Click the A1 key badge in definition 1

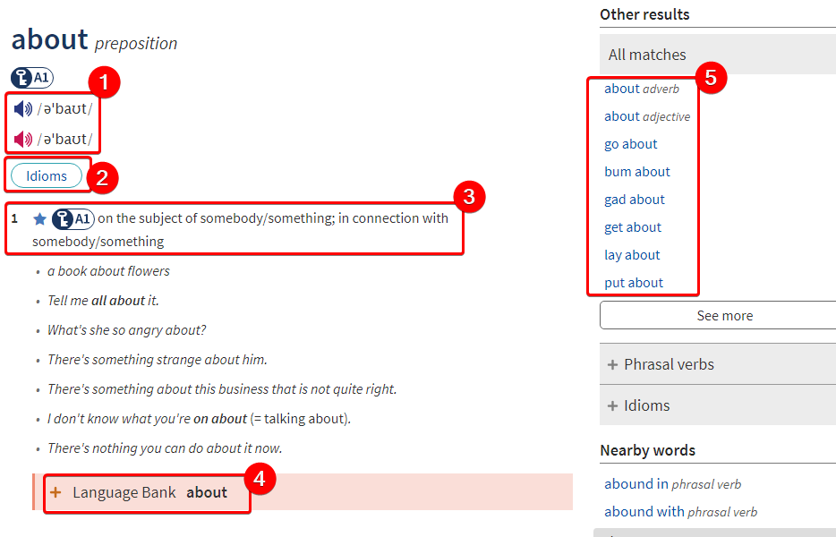(73, 218)
